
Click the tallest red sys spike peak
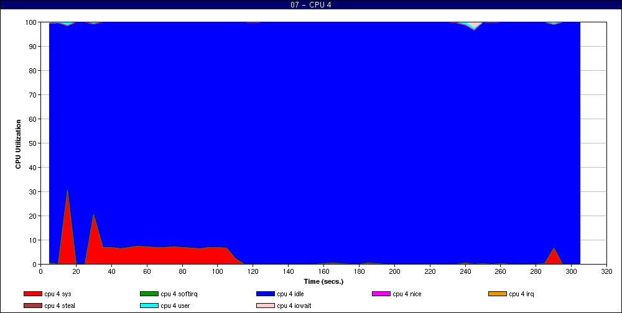(67, 191)
